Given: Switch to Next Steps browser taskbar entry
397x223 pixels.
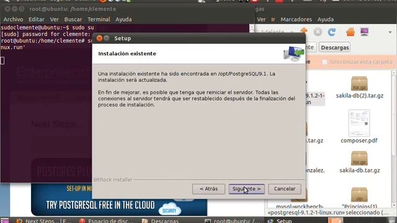Looking at the screenshot, I should coord(44,221).
